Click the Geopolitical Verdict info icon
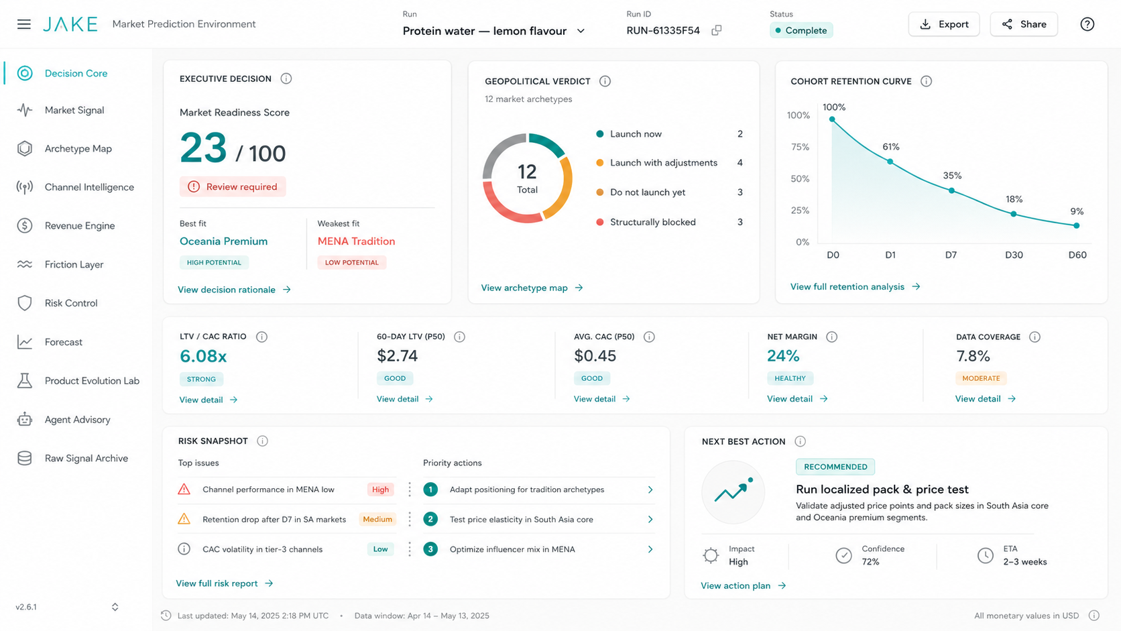 [x=605, y=81]
